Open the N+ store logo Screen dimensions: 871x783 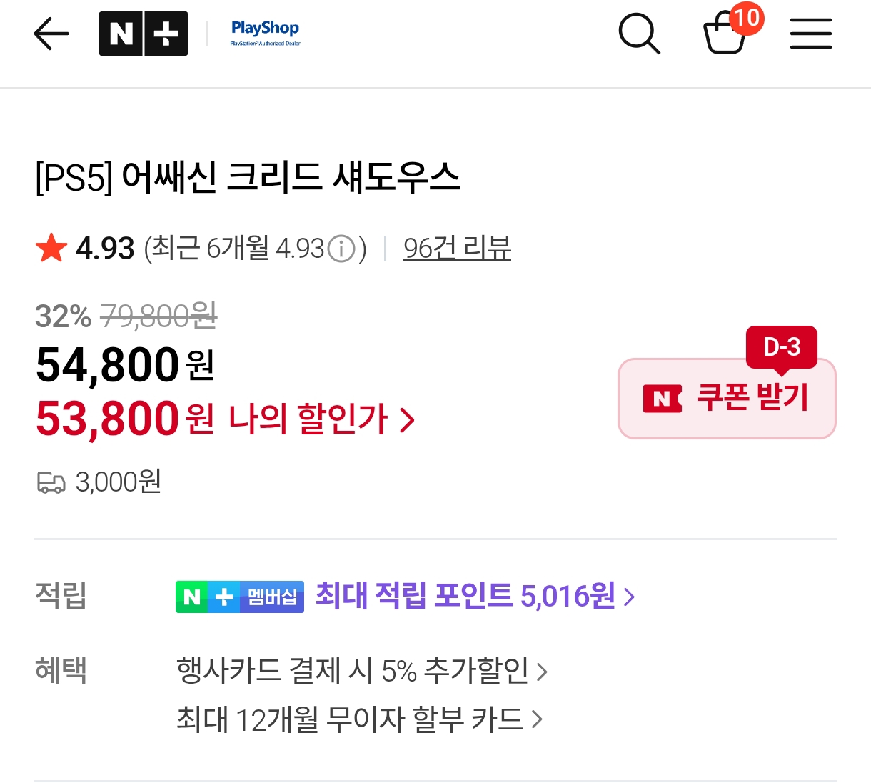pyautogui.click(x=144, y=34)
